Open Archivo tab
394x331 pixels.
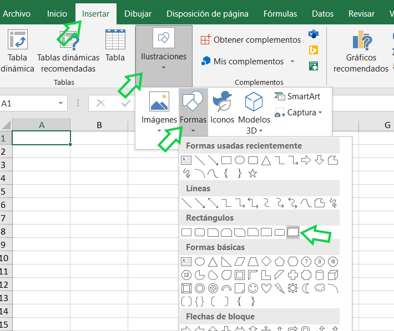tap(17, 13)
